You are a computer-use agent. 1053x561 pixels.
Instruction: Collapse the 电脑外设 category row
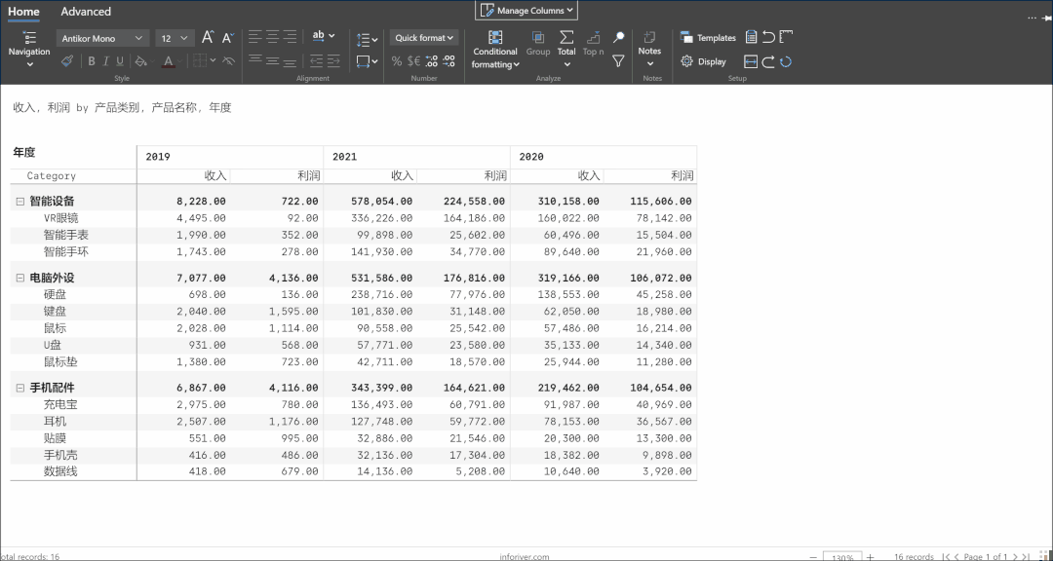(x=20, y=278)
